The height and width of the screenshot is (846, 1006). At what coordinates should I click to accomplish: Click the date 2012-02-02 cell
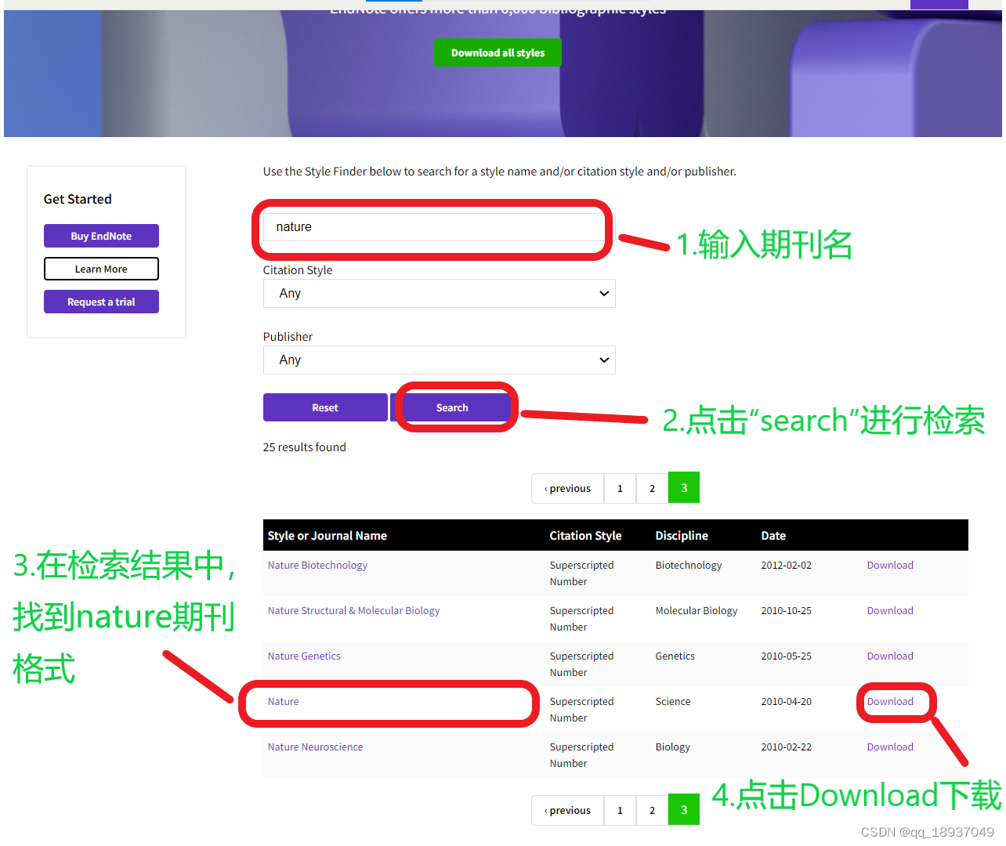[786, 566]
